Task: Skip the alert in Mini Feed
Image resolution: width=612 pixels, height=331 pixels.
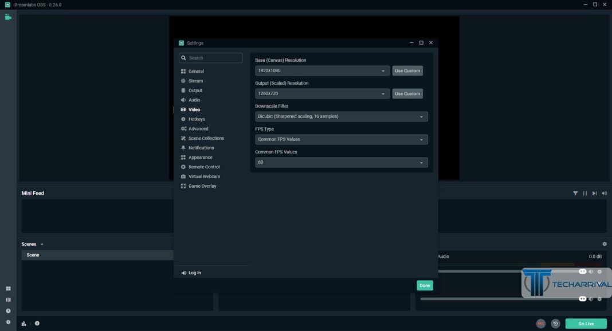Action: click(594, 194)
